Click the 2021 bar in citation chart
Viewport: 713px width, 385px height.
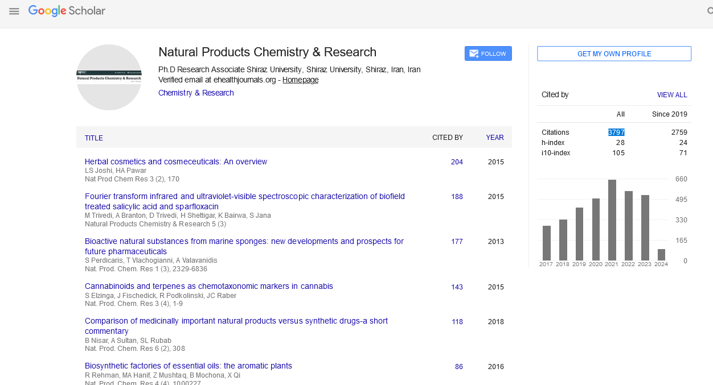click(612, 220)
